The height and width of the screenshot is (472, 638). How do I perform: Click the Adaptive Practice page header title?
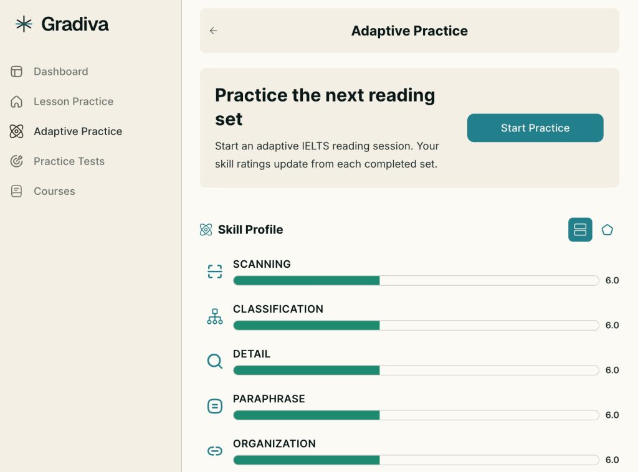409,31
